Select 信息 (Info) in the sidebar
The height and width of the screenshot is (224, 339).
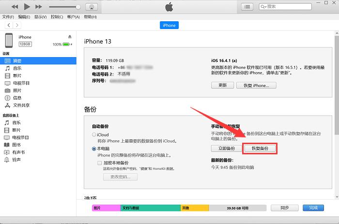[x=8, y=98]
